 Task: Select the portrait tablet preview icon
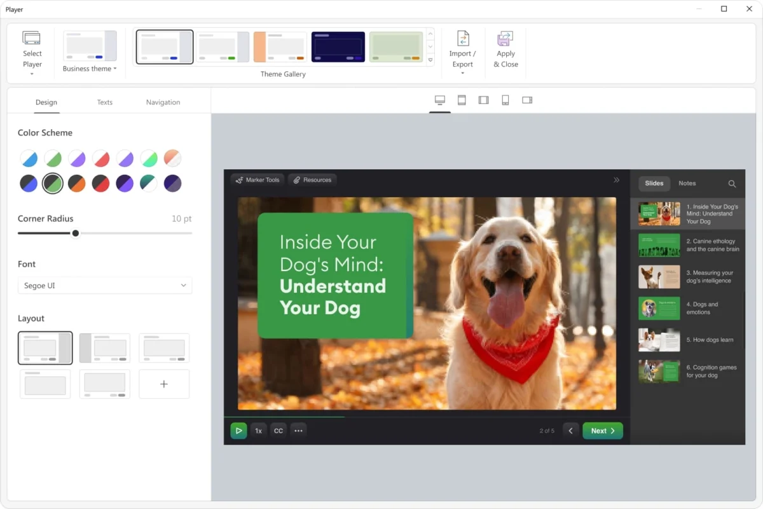point(462,100)
